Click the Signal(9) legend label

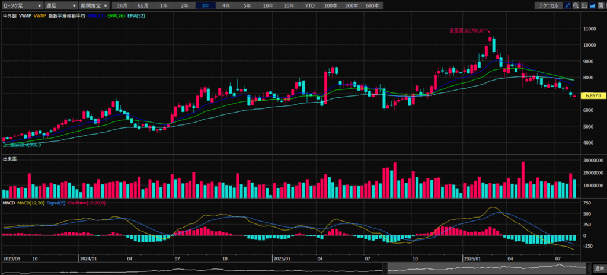point(56,203)
